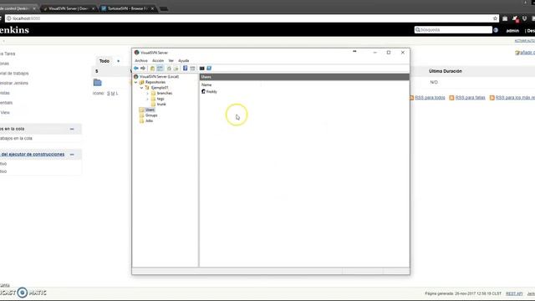Image resolution: width=535 pixels, height=301 pixels.
Task: Click the shield-shaped extension icon in browser
Action: tap(524, 18)
